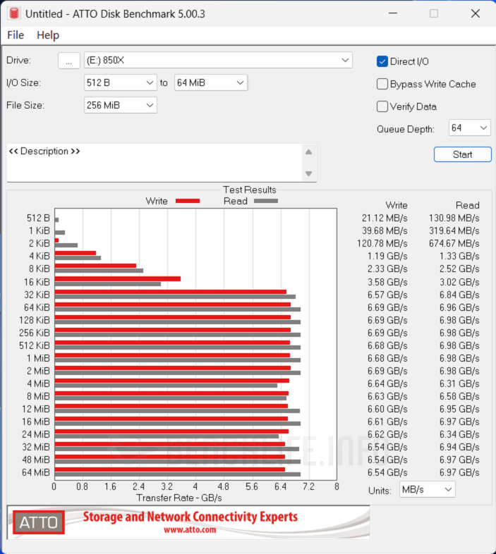Click the 130.98 MB/s read value

[454, 218]
